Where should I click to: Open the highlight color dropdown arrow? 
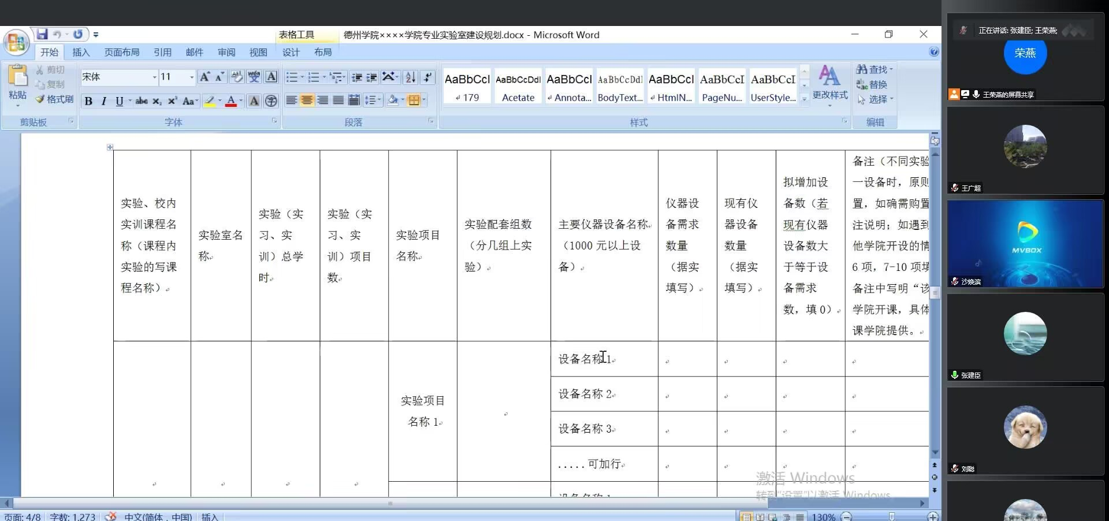(220, 101)
